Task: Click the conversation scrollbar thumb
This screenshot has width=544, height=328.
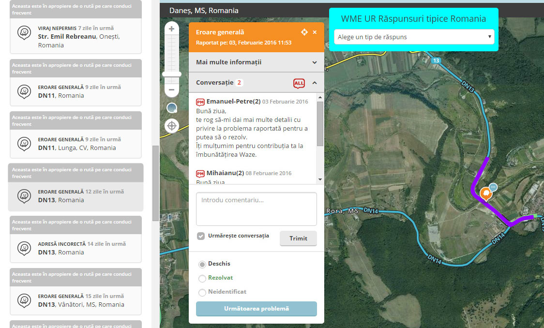Action: (320, 124)
